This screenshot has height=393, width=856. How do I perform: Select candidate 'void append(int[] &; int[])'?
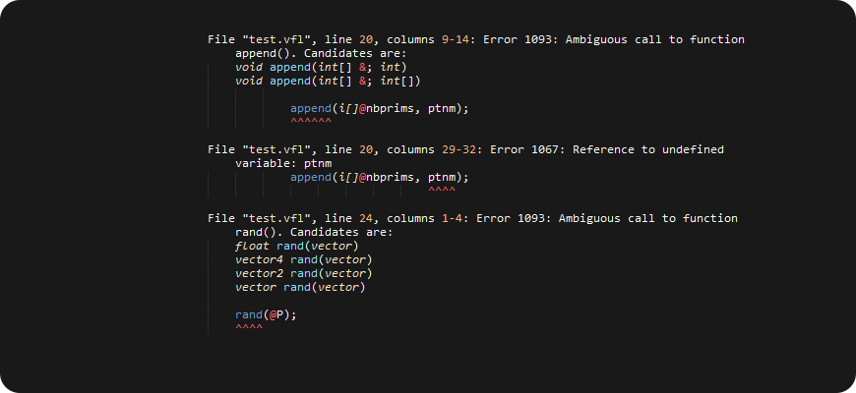pos(328,81)
